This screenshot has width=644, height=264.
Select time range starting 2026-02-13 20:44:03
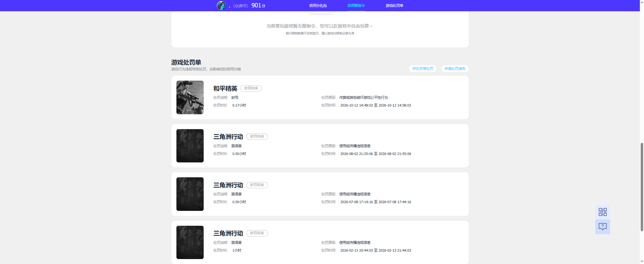(x=376, y=251)
